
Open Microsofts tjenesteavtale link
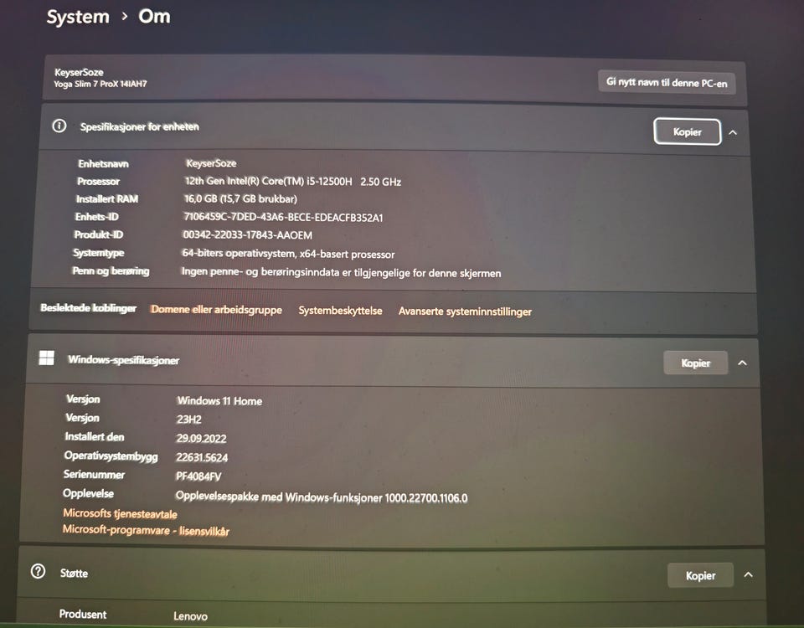[120, 513]
